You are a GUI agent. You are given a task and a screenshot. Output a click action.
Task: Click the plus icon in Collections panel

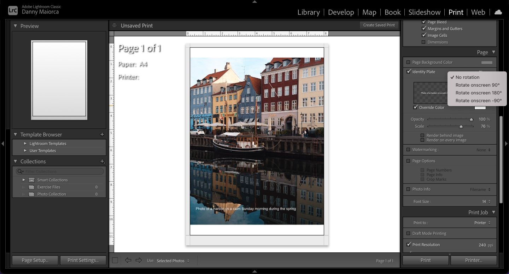click(x=102, y=161)
